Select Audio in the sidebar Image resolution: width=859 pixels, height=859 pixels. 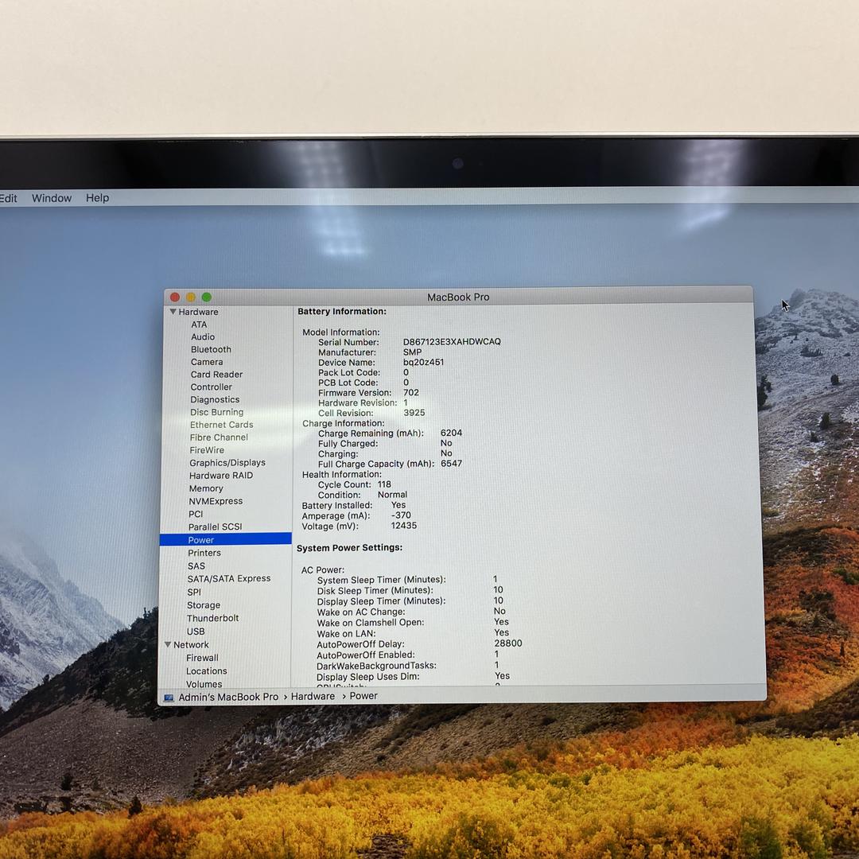pos(203,337)
